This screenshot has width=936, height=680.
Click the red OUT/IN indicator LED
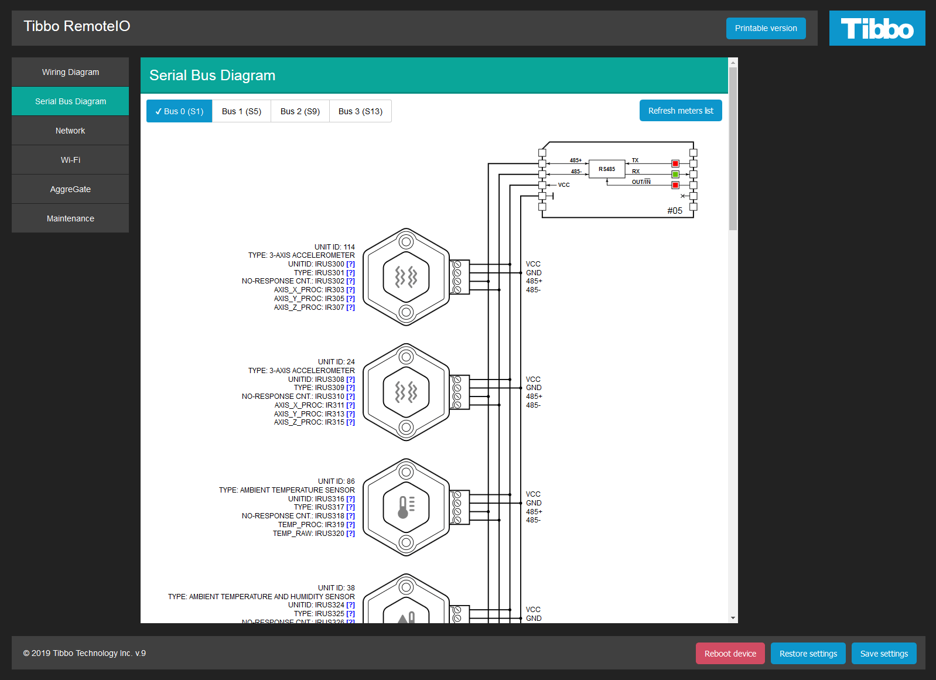coord(675,185)
